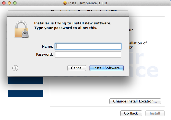Cancel the authentication dialog
The height and width of the screenshot is (120, 171).
[77, 68]
